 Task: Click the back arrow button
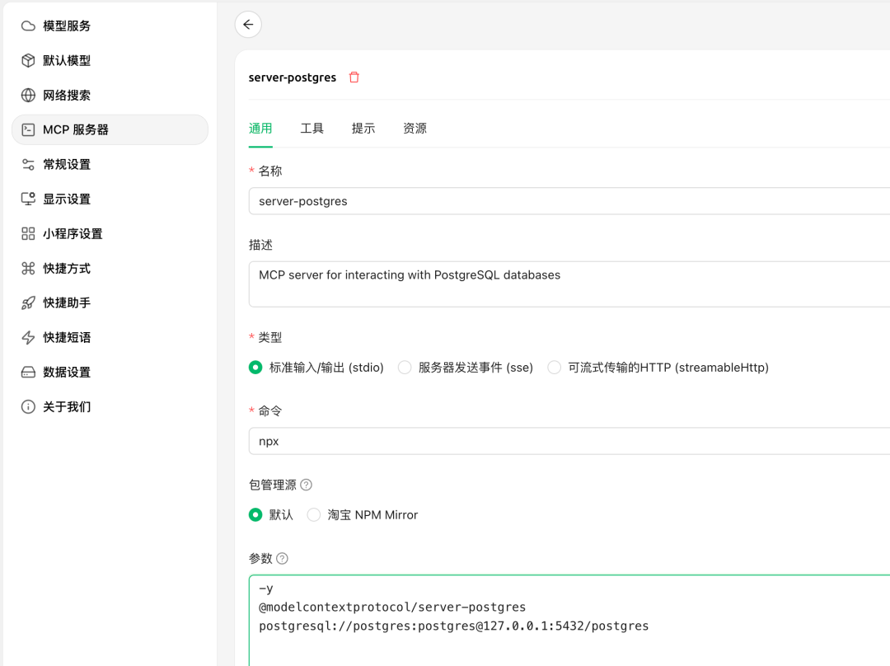248,25
